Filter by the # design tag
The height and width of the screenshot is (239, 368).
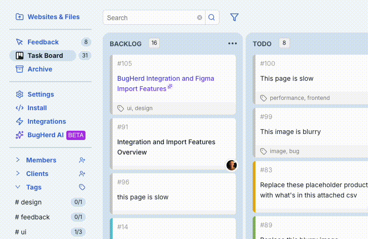coord(28,202)
